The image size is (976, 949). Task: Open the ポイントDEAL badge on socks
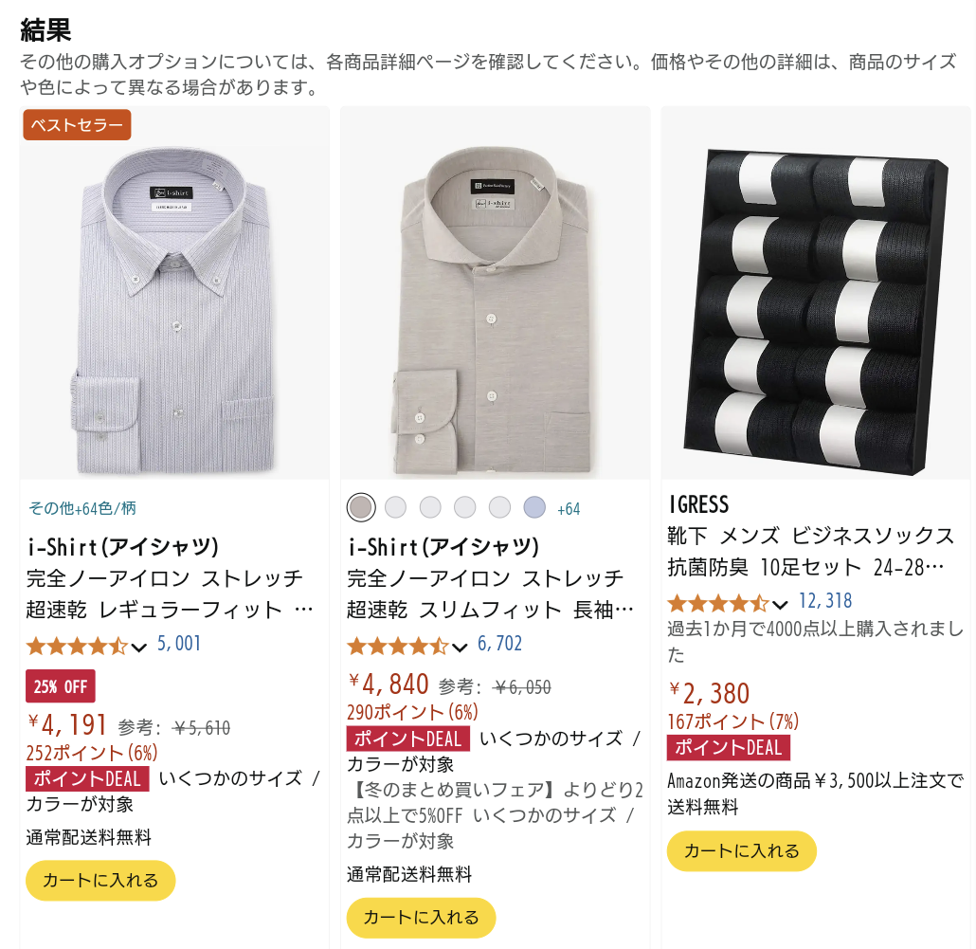point(728,748)
